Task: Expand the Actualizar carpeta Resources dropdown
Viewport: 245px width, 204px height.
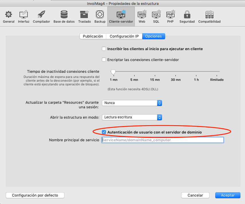Action: [x=132, y=103]
